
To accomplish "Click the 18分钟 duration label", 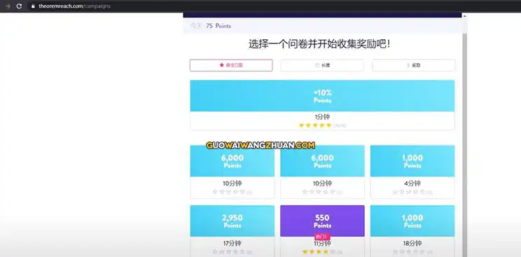I will pos(412,244).
